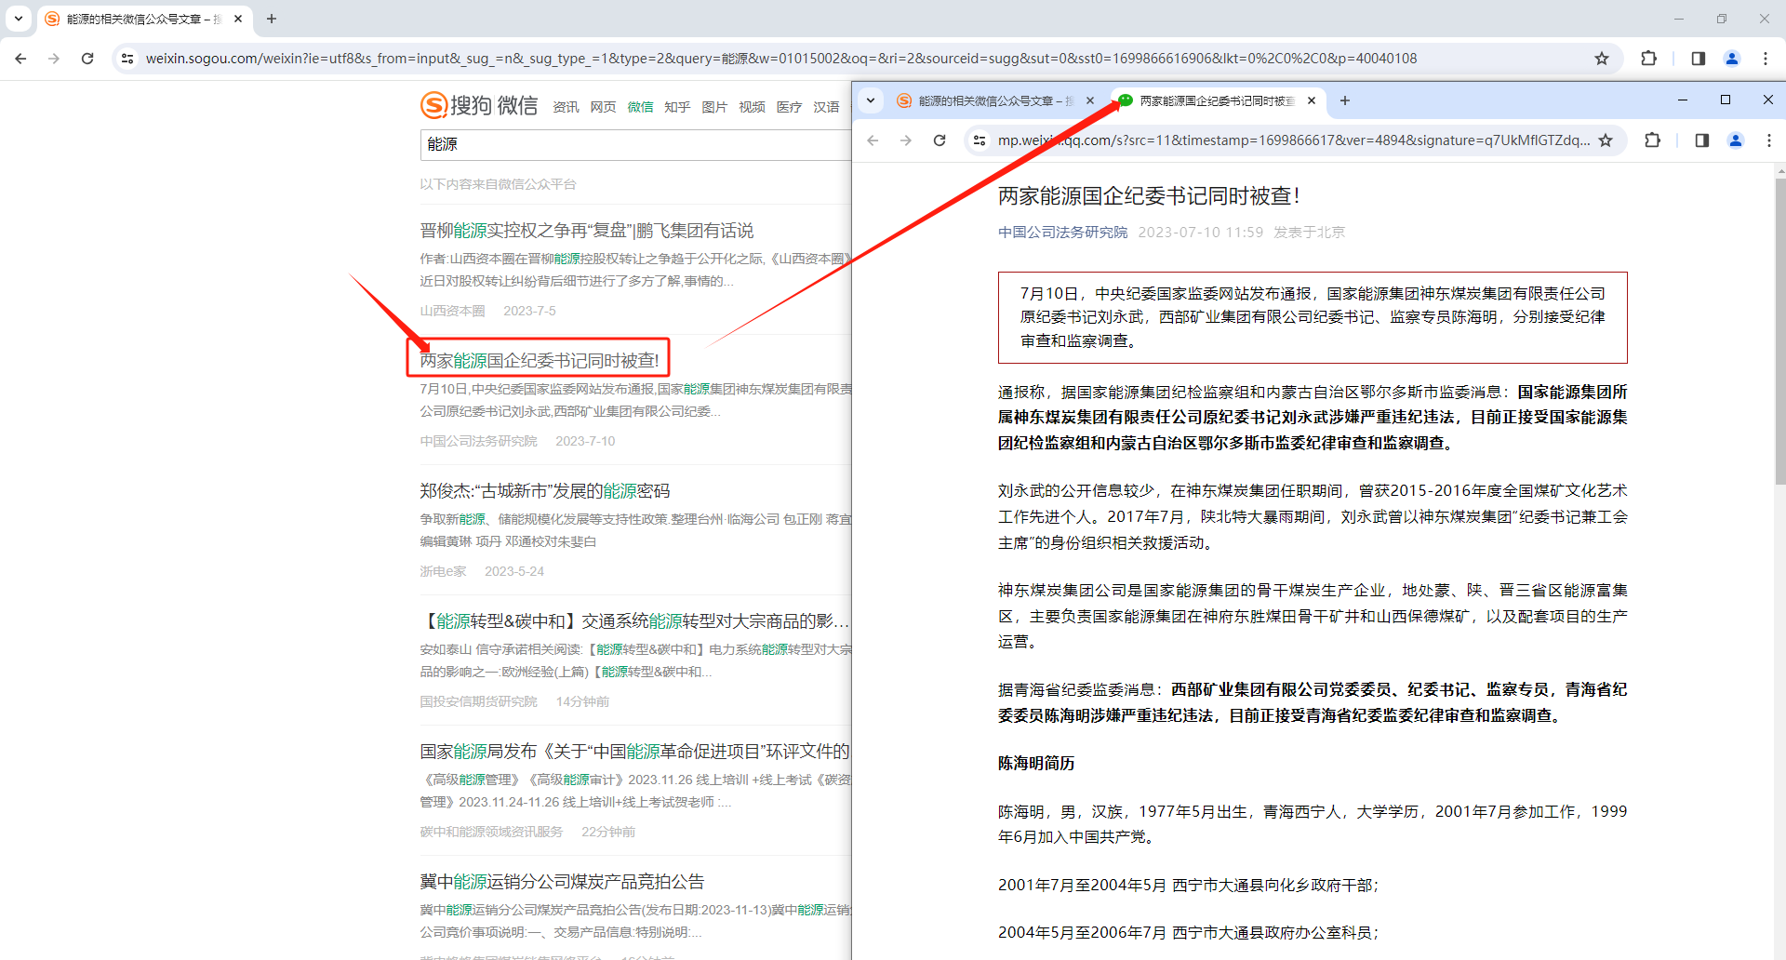Open the 汉语 search category
The height and width of the screenshot is (960, 1786).
click(826, 107)
